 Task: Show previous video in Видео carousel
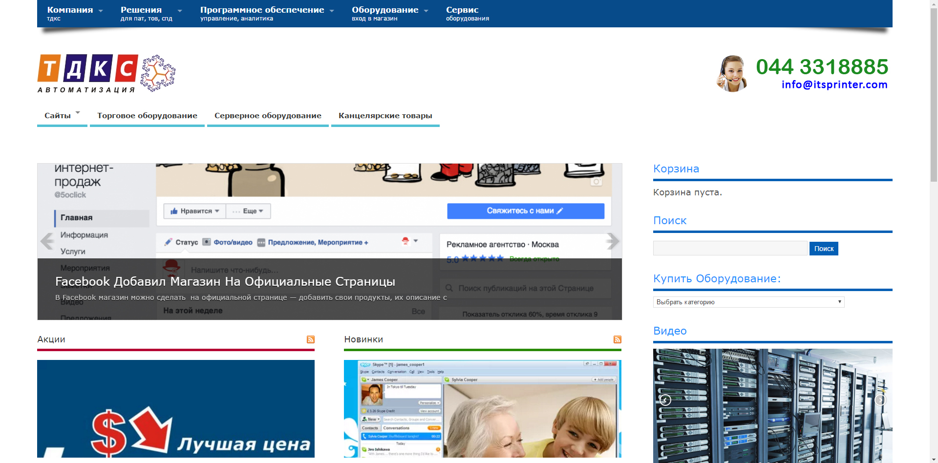(665, 400)
